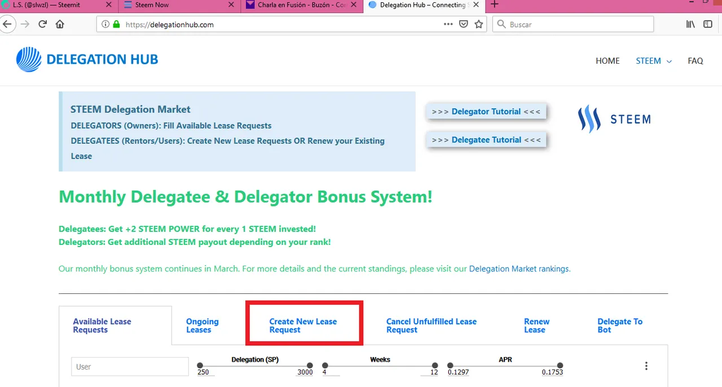Follow the Delegation Market rankings link
The image size is (722, 387).
tap(519, 269)
